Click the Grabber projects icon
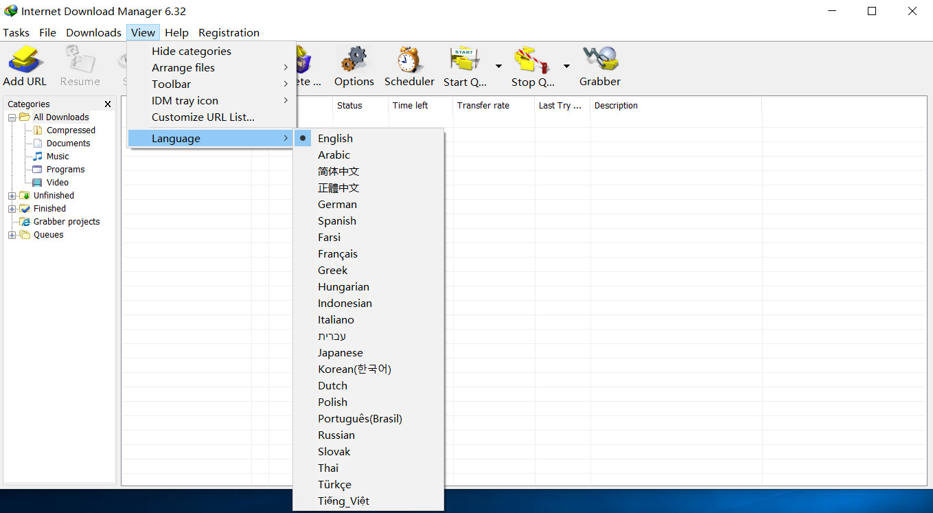 [x=25, y=221]
